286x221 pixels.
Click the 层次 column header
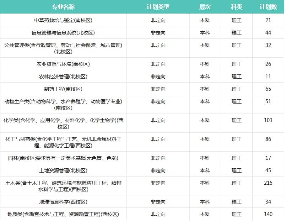[204, 6]
